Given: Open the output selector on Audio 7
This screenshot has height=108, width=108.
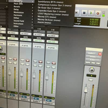Looking at the screenshot, I should pos(39,35).
